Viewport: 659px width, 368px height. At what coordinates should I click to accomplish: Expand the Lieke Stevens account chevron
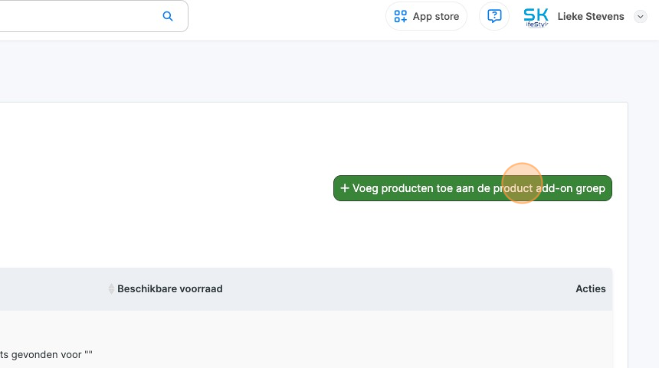point(641,17)
